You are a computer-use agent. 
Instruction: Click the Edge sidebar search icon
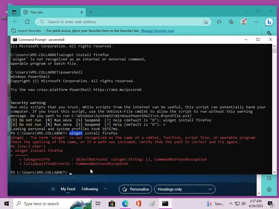(269, 33)
